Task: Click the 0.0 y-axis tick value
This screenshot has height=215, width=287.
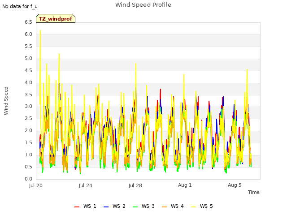Action: pos(28,179)
